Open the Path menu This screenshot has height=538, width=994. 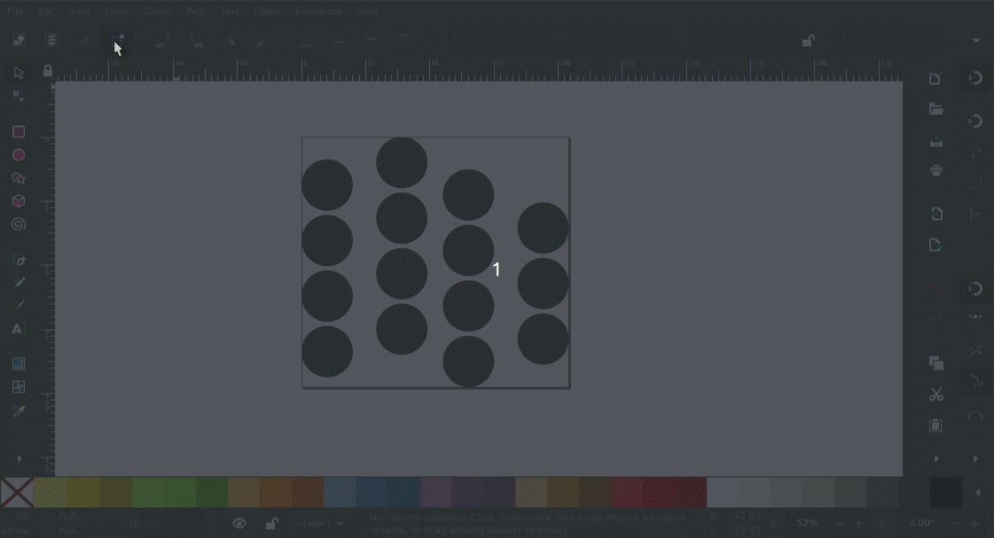(x=196, y=12)
